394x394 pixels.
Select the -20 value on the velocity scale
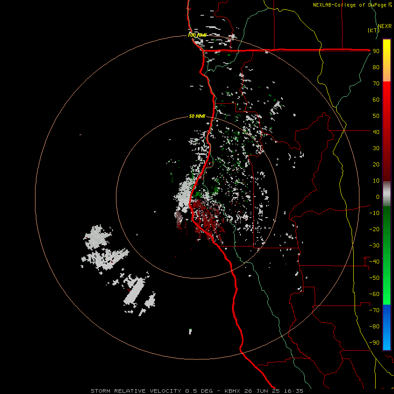coord(374,229)
